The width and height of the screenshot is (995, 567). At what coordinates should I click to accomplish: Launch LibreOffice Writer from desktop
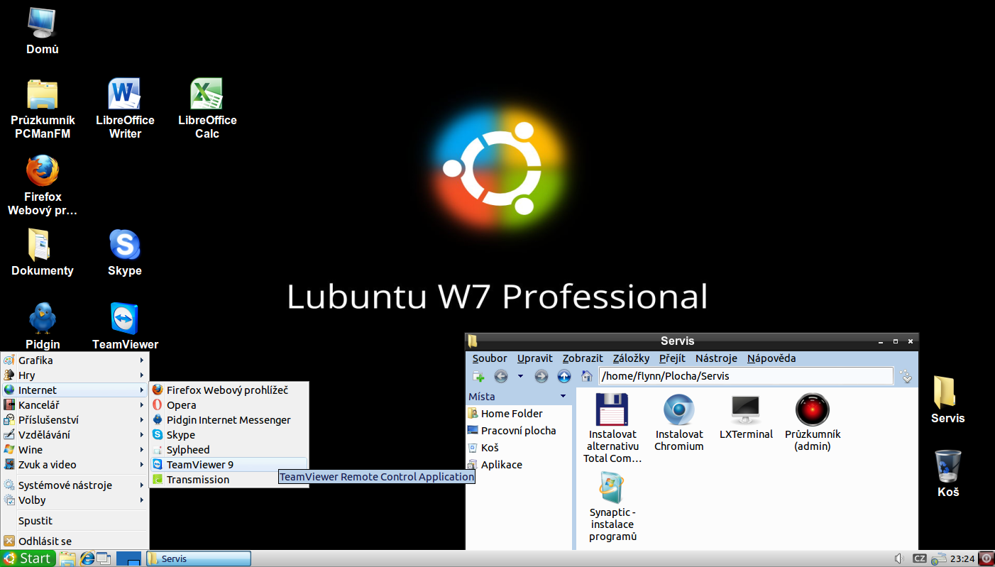coord(125,109)
